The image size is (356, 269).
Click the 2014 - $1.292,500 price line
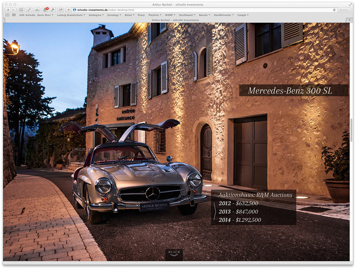[240, 220]
